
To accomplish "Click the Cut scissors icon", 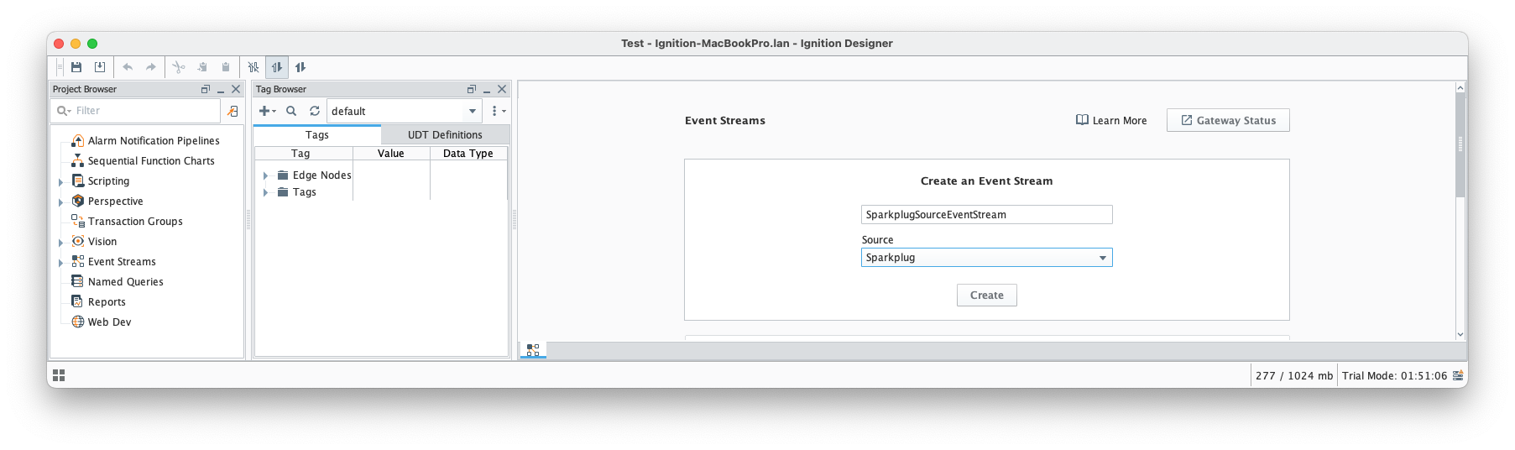I will (x=179, y=67).
